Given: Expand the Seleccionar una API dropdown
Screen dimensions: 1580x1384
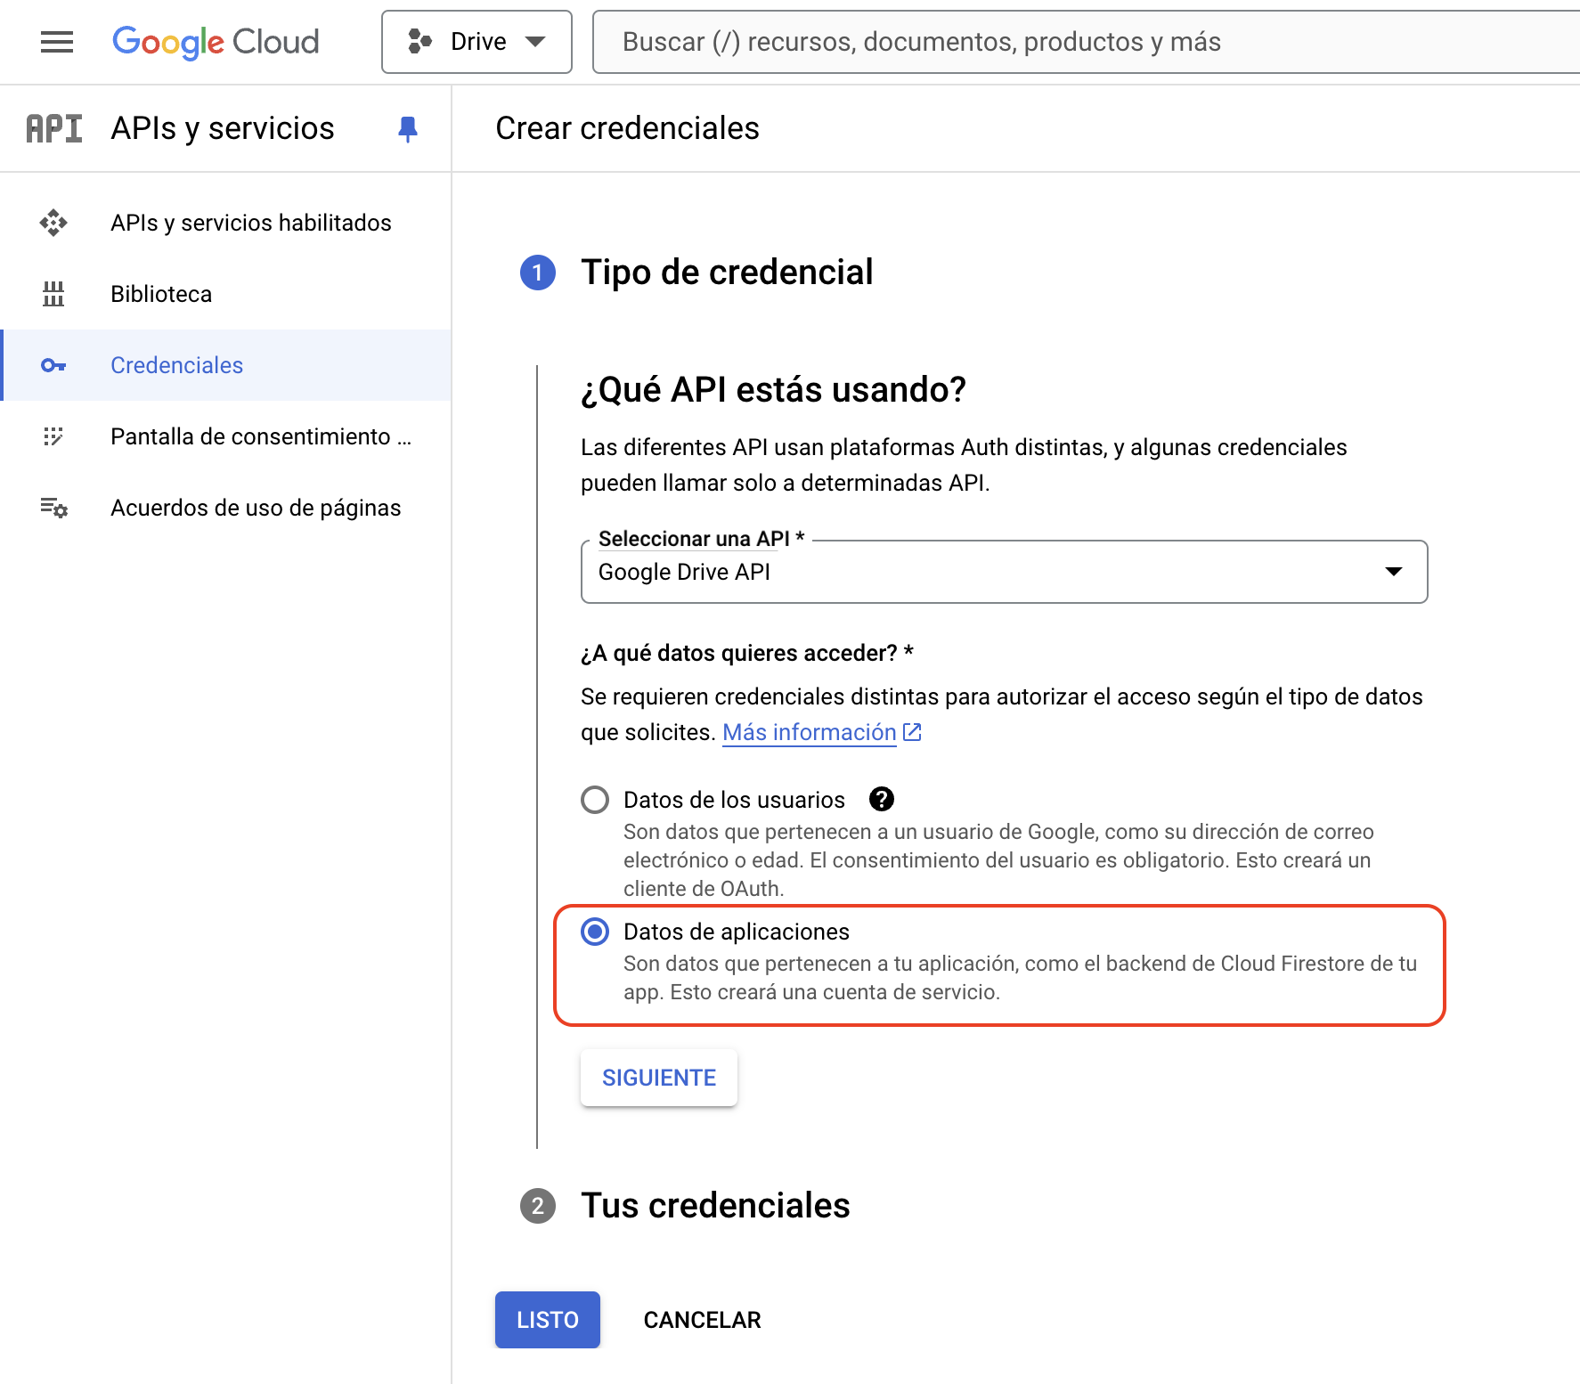Looking at the screenshot, I should [1004, 572].
